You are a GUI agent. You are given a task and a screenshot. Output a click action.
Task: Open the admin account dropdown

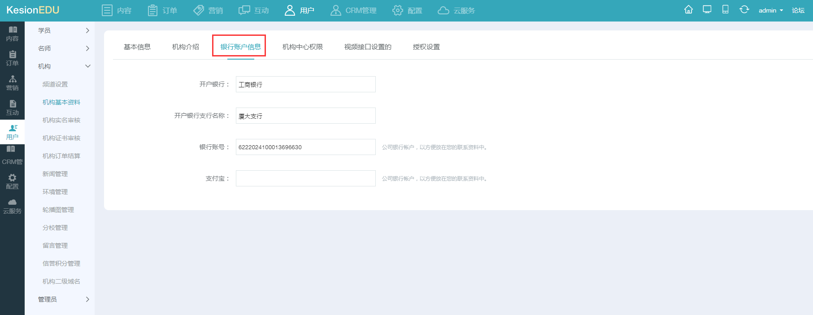771,10
